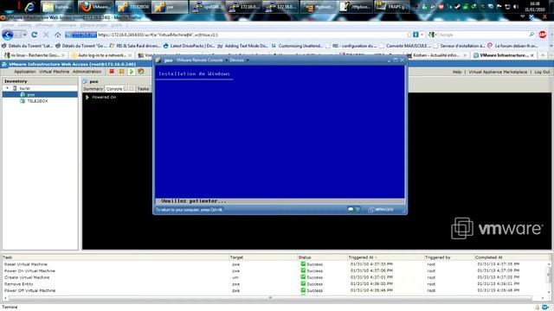Switch to Explorer window in taskbar

(x=57, y=7)
